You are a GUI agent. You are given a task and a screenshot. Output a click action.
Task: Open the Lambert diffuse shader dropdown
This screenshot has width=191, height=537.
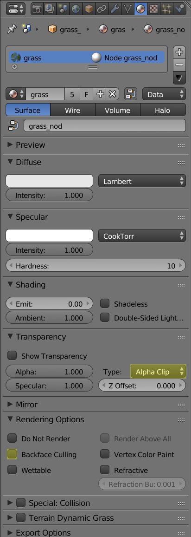pyautogui.click(x=142, y=181)
